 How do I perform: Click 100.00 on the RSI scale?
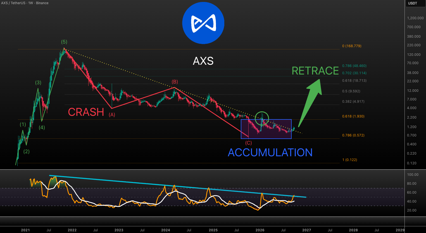(x=413, y=175)
